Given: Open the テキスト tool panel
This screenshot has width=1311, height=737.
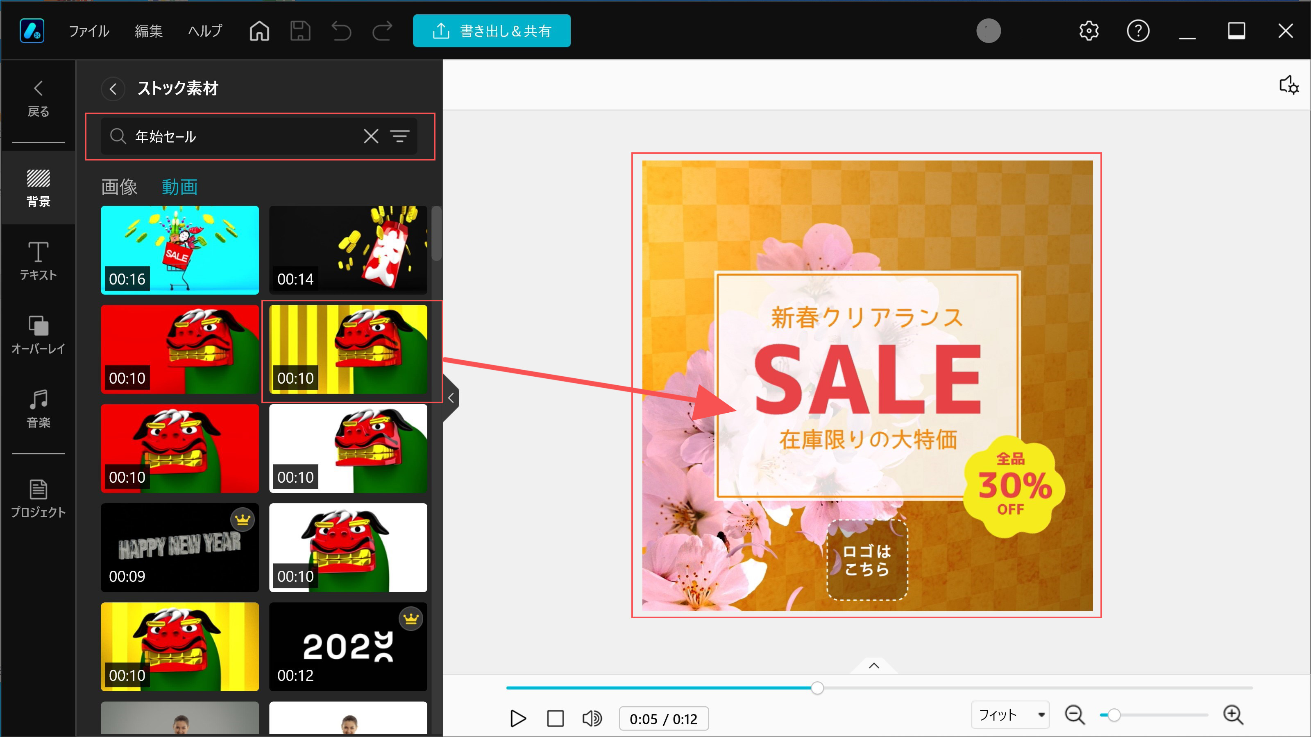Looking at the screenshot, I should [x=38, y=262].
